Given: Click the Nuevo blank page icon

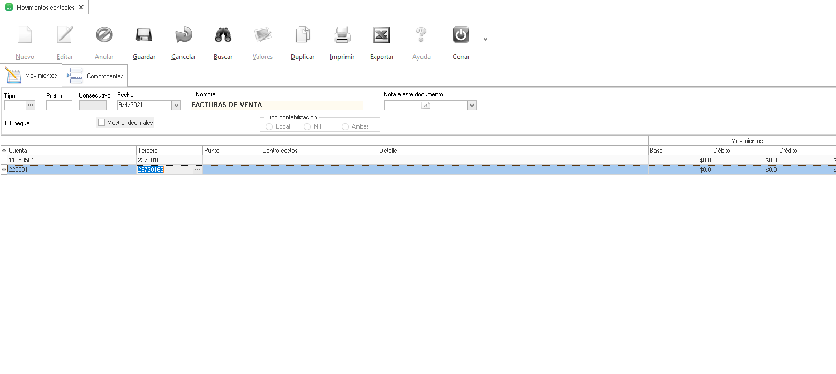Looking at the screenshot, I should (25, 35).
